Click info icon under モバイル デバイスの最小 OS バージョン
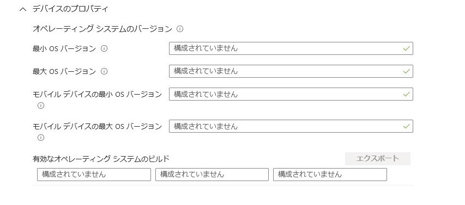This screenshot has width=465, height=205. [x=41, y=105]
